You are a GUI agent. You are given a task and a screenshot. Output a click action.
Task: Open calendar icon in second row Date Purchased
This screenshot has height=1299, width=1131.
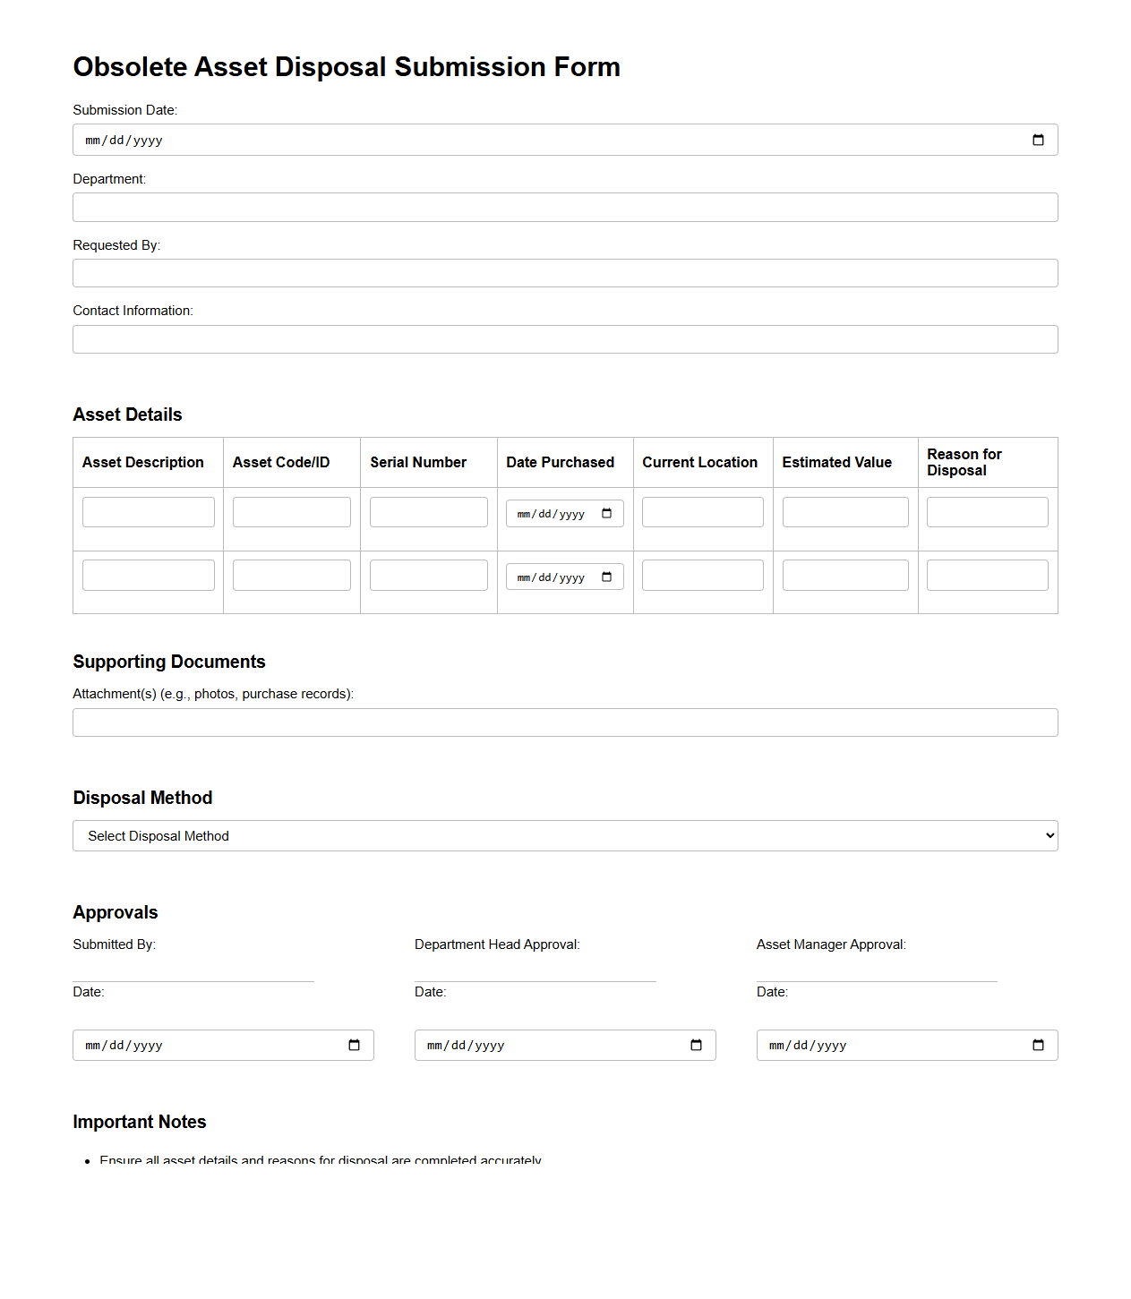point(606,577)
